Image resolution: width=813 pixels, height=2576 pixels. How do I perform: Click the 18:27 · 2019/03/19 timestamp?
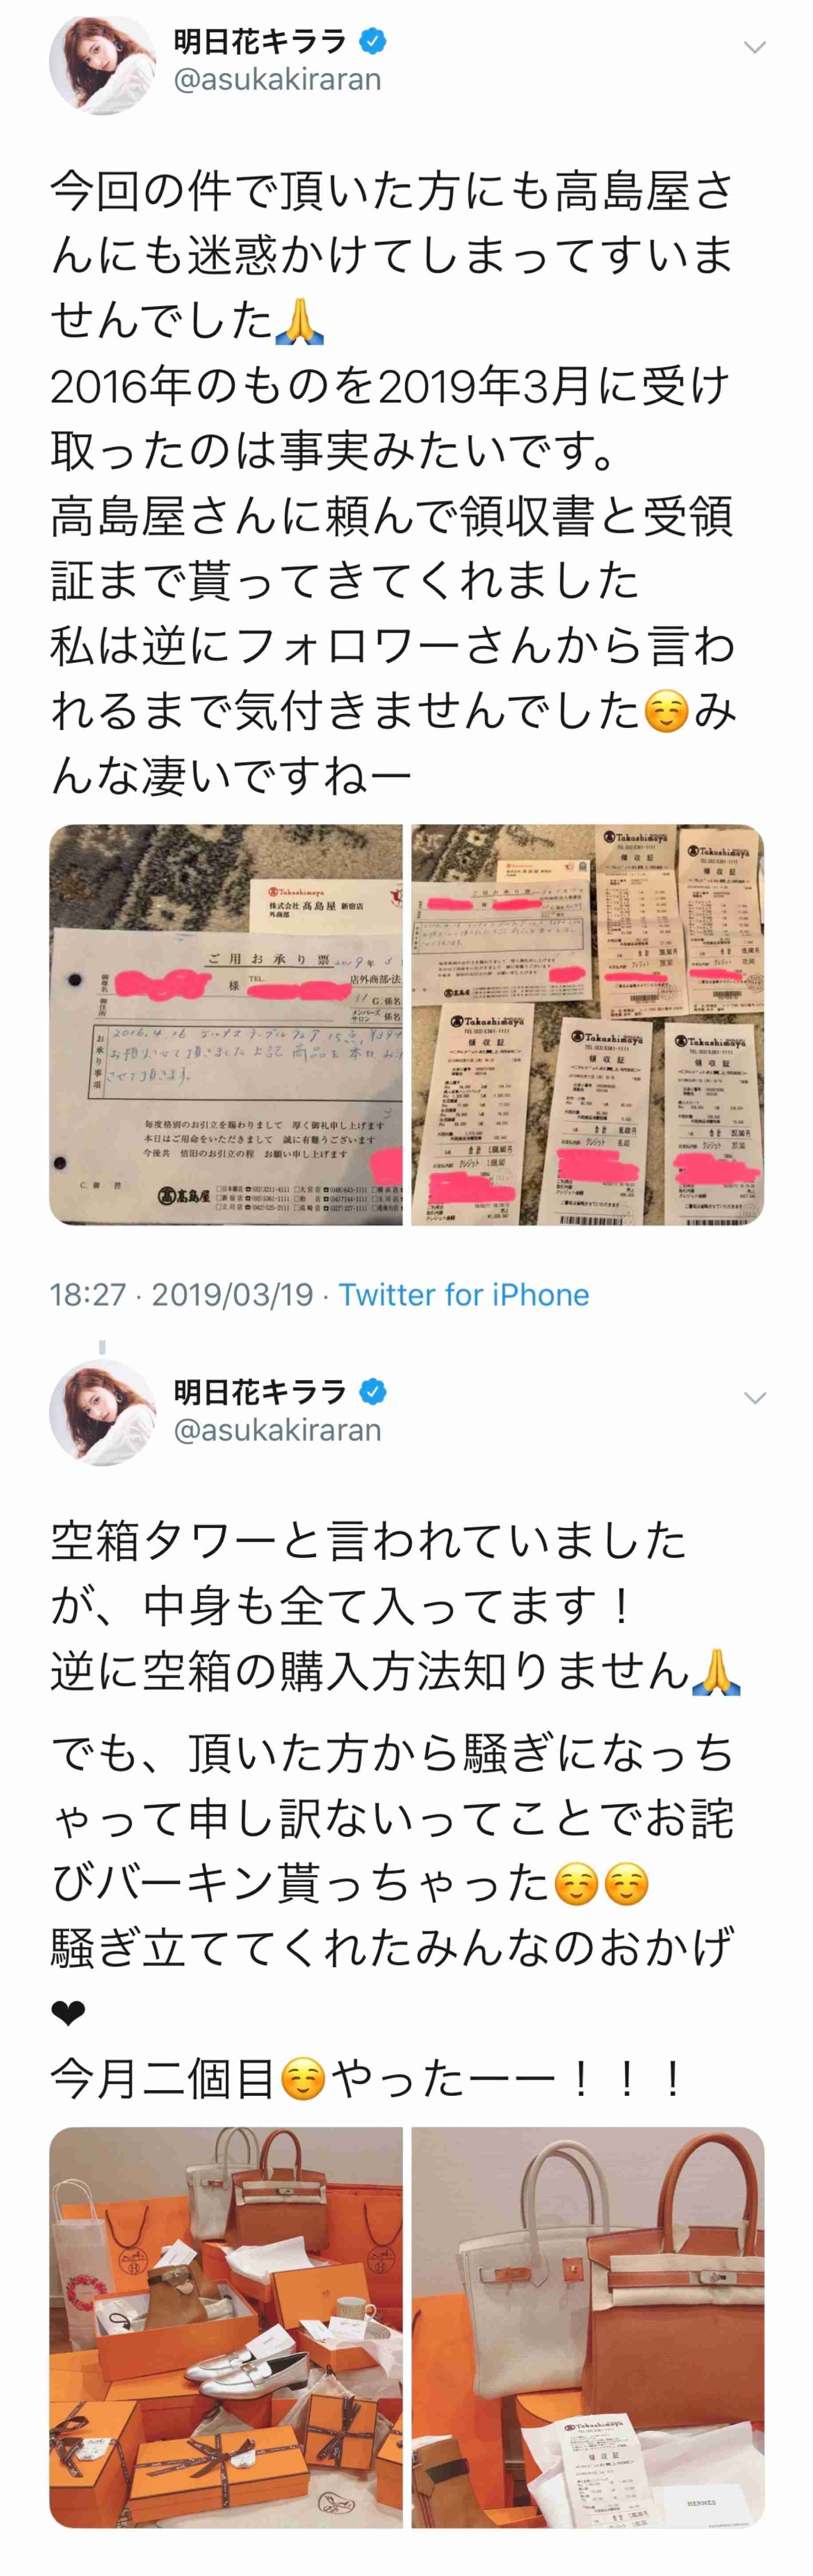point(181,1294)
